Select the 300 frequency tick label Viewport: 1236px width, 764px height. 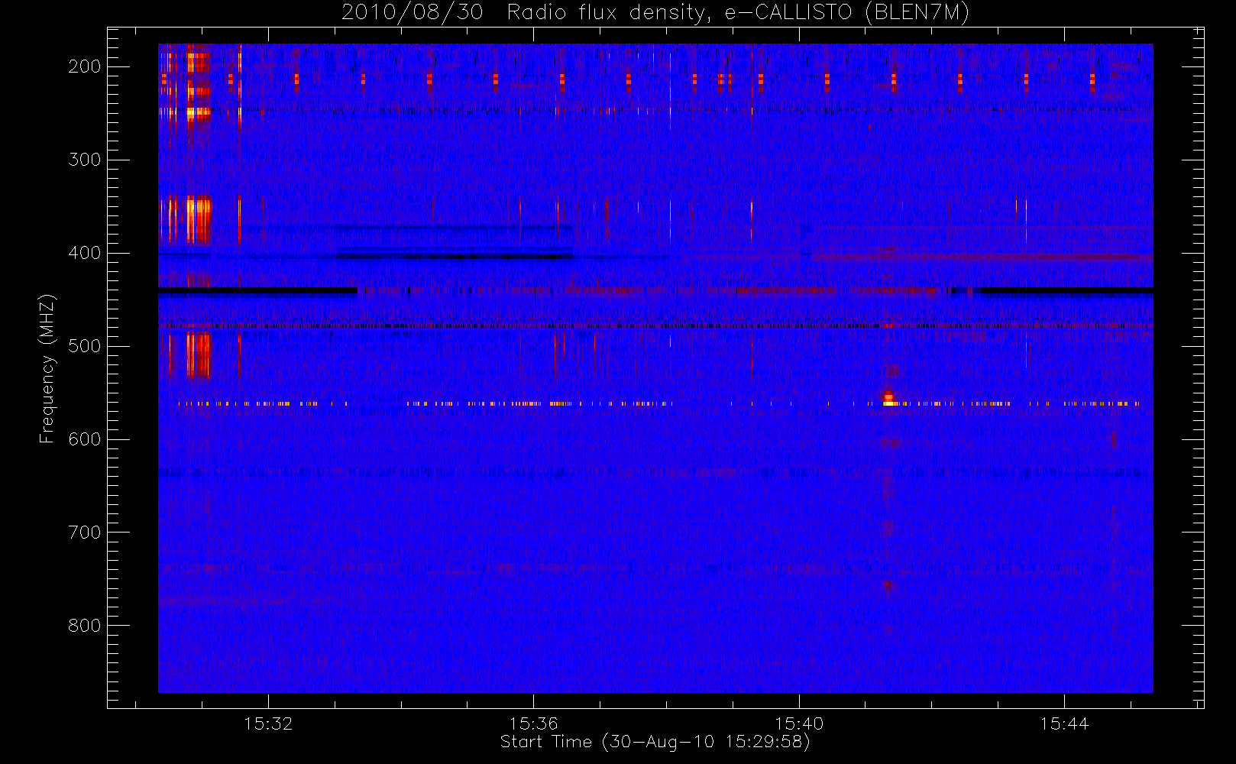tap(84, 160)
